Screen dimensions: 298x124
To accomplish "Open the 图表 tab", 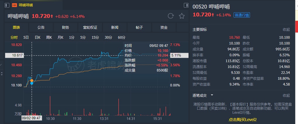I will click(16, 28).
